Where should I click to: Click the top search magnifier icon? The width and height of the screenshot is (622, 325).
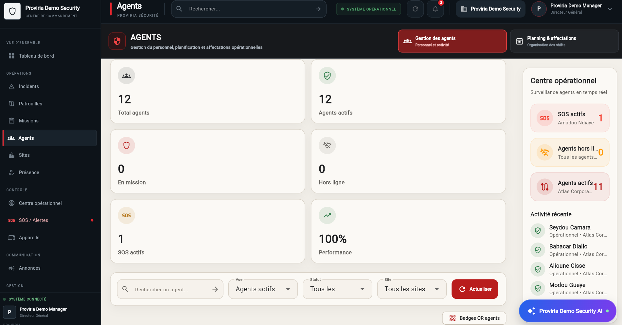tap(179, 9)
